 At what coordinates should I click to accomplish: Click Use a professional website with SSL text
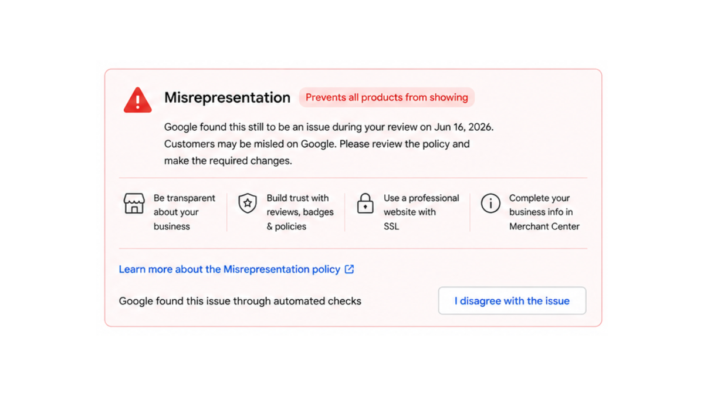pyautogui.click(x=421, y=212)
